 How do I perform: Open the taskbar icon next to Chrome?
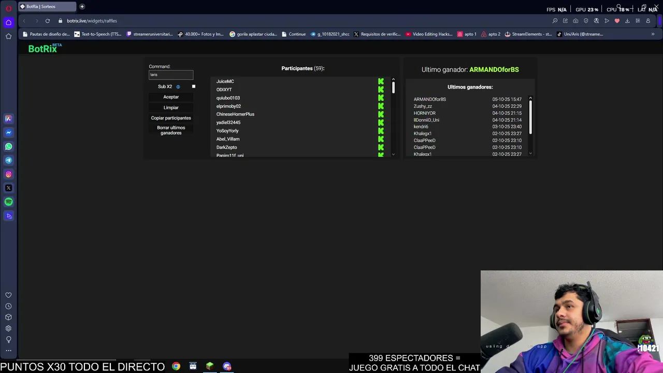pyautogui.click(x=193, y=366)
